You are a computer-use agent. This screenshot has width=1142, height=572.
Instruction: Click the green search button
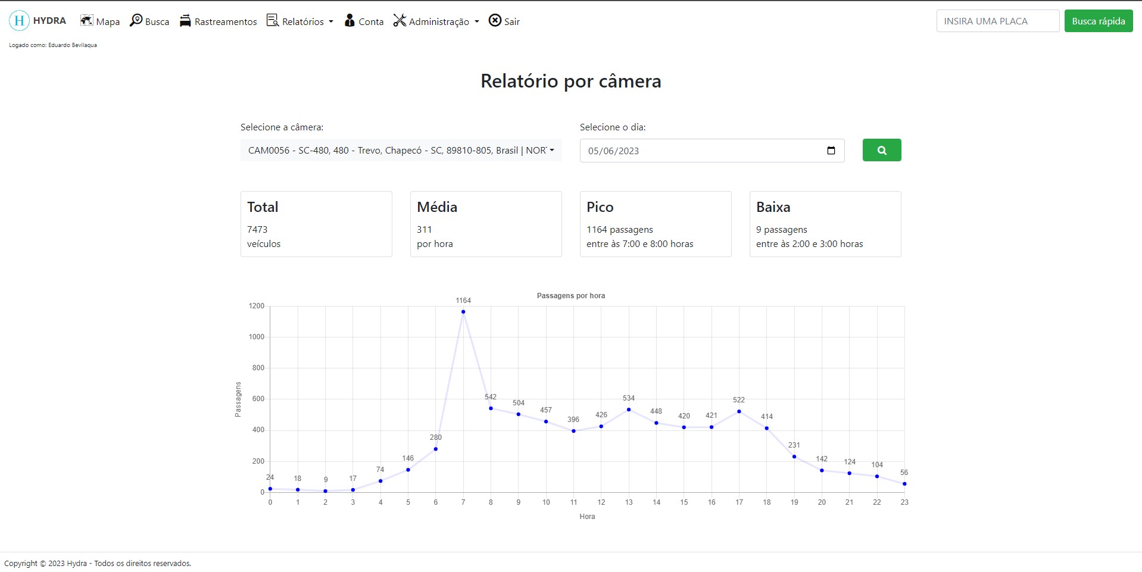click(882, 150)
